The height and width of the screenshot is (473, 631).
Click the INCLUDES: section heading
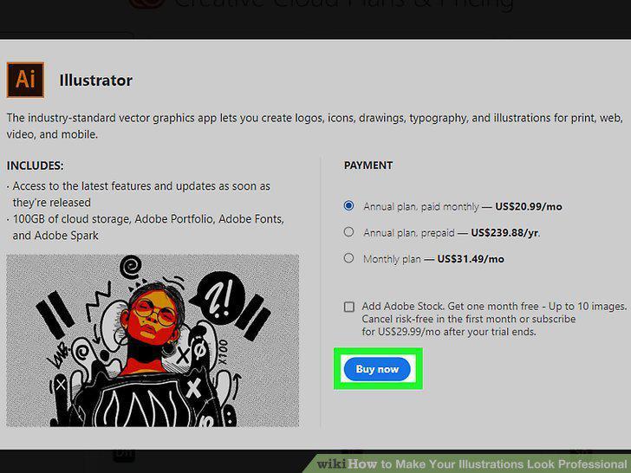[35, 165]
